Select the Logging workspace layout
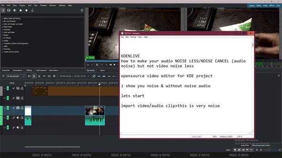This screenshot has width=282, height=158. pyautogui.click(x=252, y=6)
